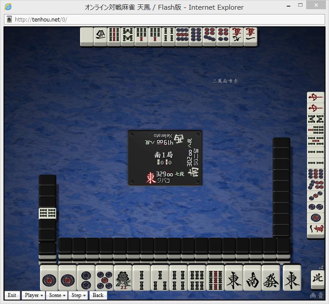Click topmost red dragon 中 tile in right hand
Viewport: 329px width, 304px height.
[x=315, y=98]
